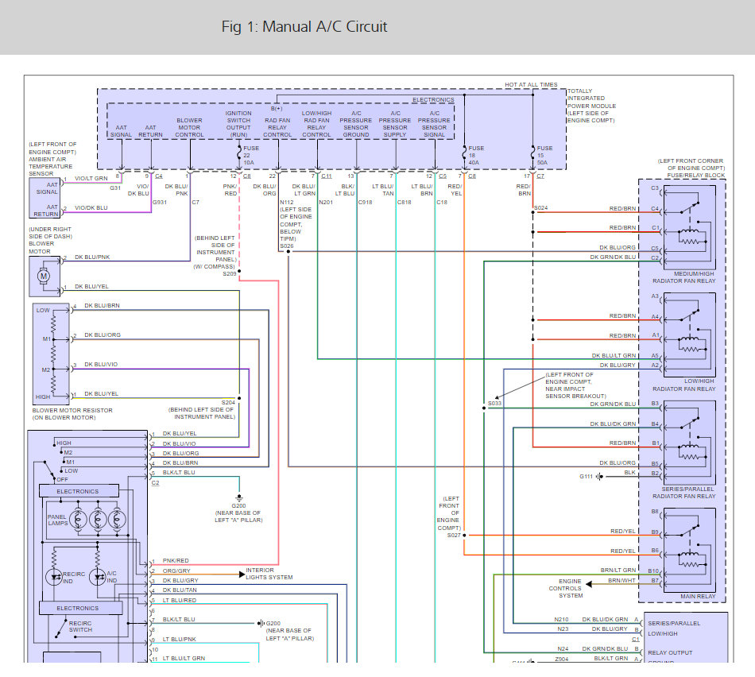The width and height of the screenshot is (755, 677).
Task: Click the 'A/C PRESSURE SENSOR SUPPLY' label
Action: click(x=395, y=124)
